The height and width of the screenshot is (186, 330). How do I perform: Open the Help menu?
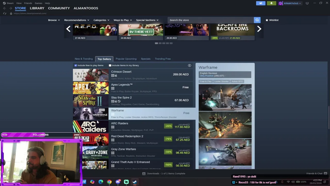47,3
